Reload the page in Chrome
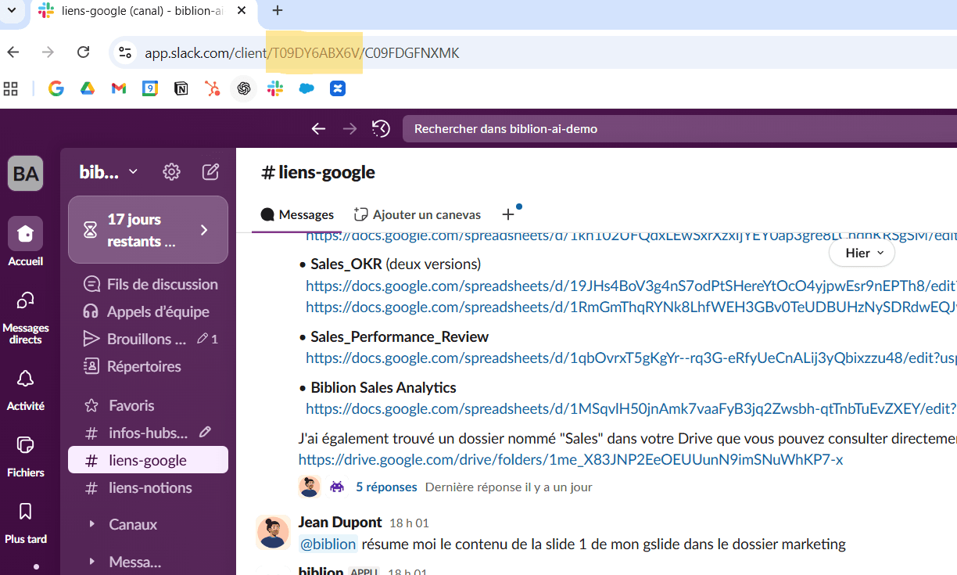The height and width of the screenshot is (575, 957). tap(84, 52)
